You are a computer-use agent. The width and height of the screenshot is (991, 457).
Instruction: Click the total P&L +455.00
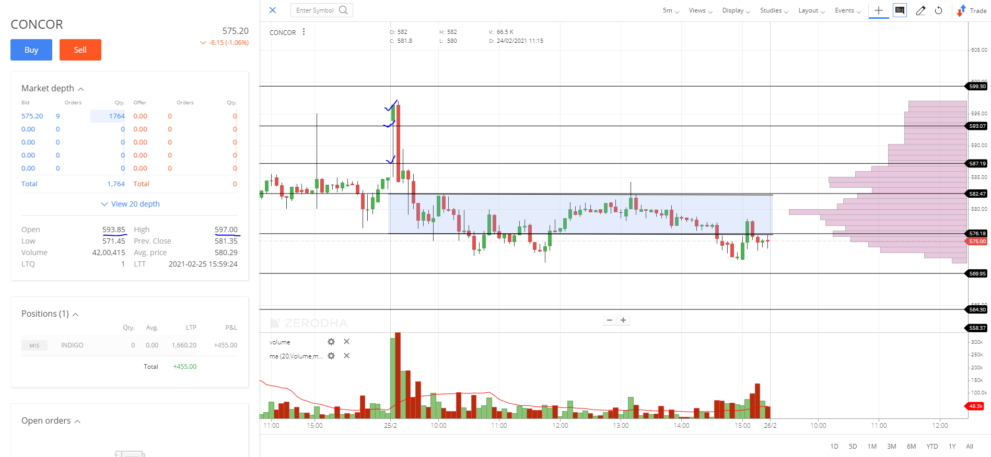(x=185, y=367)
